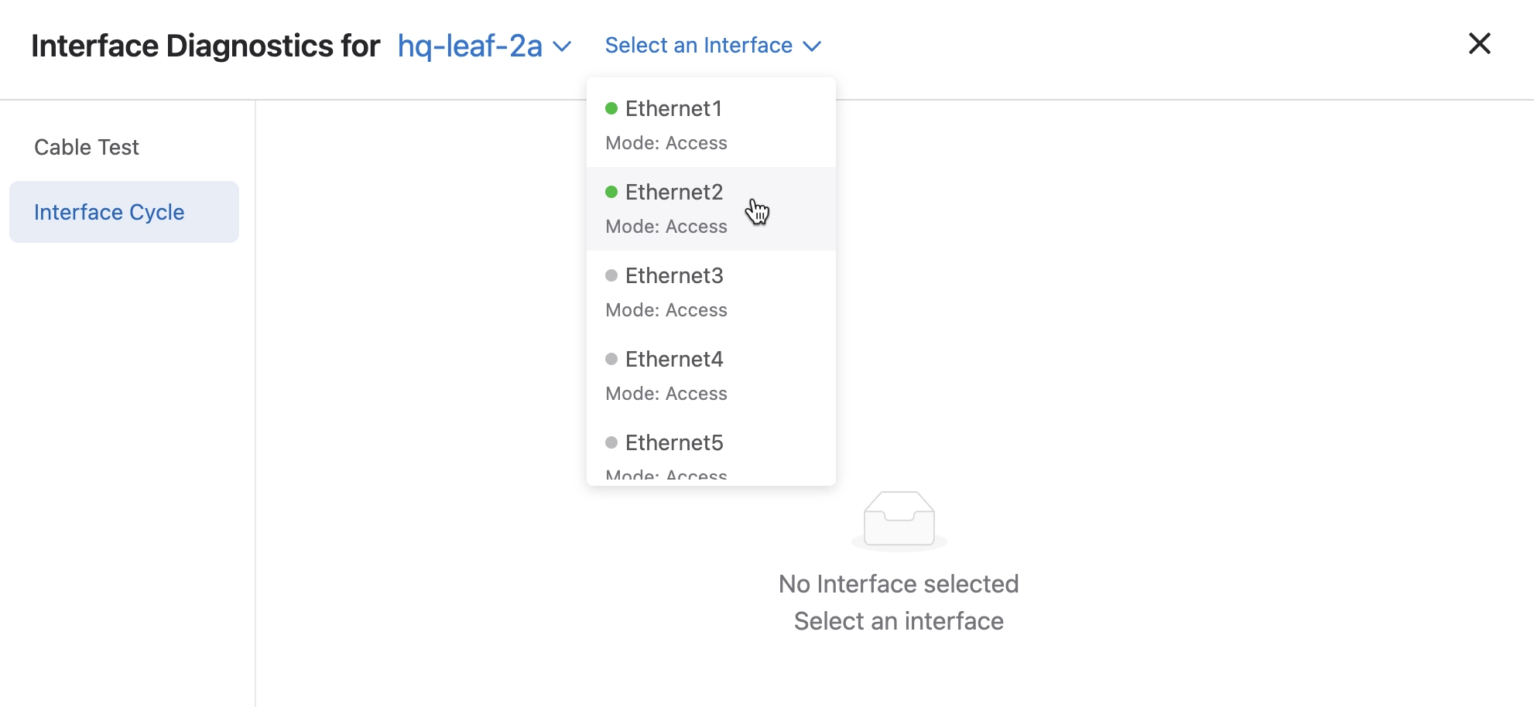Click the gray status dot for Ethernet3

611,276
